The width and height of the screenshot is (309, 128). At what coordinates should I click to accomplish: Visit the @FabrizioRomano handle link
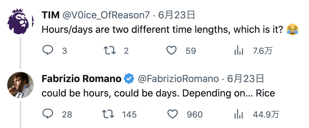[178, 79]
